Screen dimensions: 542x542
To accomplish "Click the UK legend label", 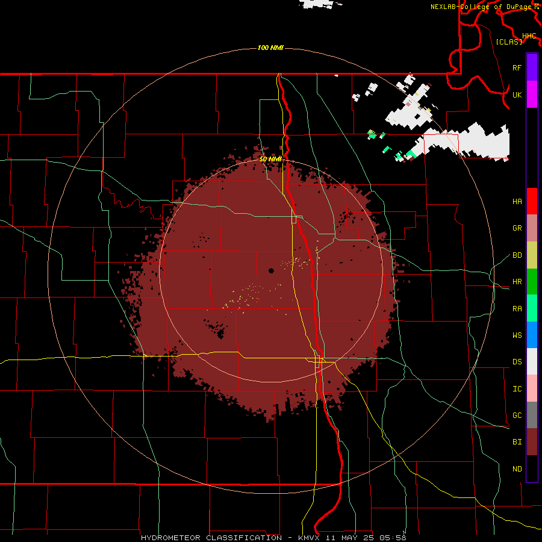I will point(517,95).
